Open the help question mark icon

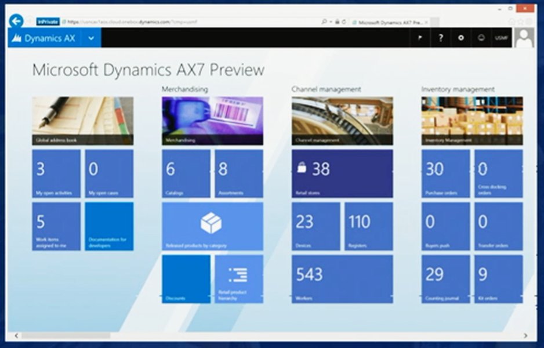click(441, 38)
